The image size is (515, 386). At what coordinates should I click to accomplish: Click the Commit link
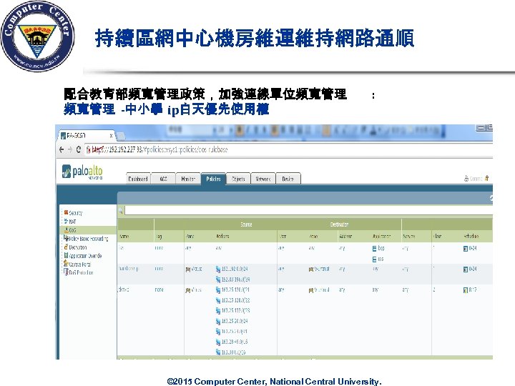tap(473, 179)
